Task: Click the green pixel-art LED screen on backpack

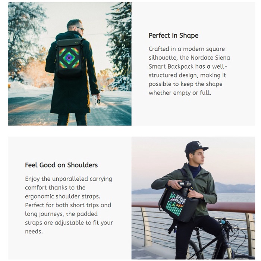Action: (x=176, y=204)
